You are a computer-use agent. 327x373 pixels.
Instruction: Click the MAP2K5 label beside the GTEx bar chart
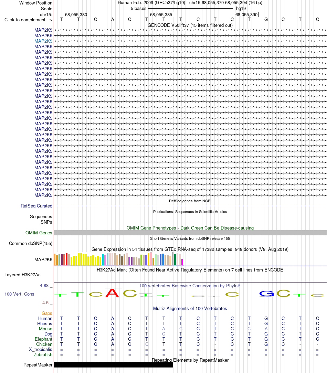(x=43, y=260)
